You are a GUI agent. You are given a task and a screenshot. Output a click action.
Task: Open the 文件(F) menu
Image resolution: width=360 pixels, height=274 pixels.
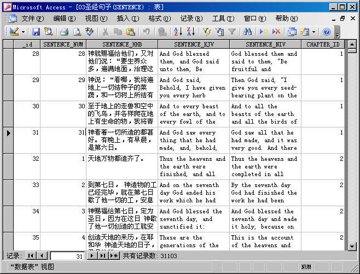33,19
